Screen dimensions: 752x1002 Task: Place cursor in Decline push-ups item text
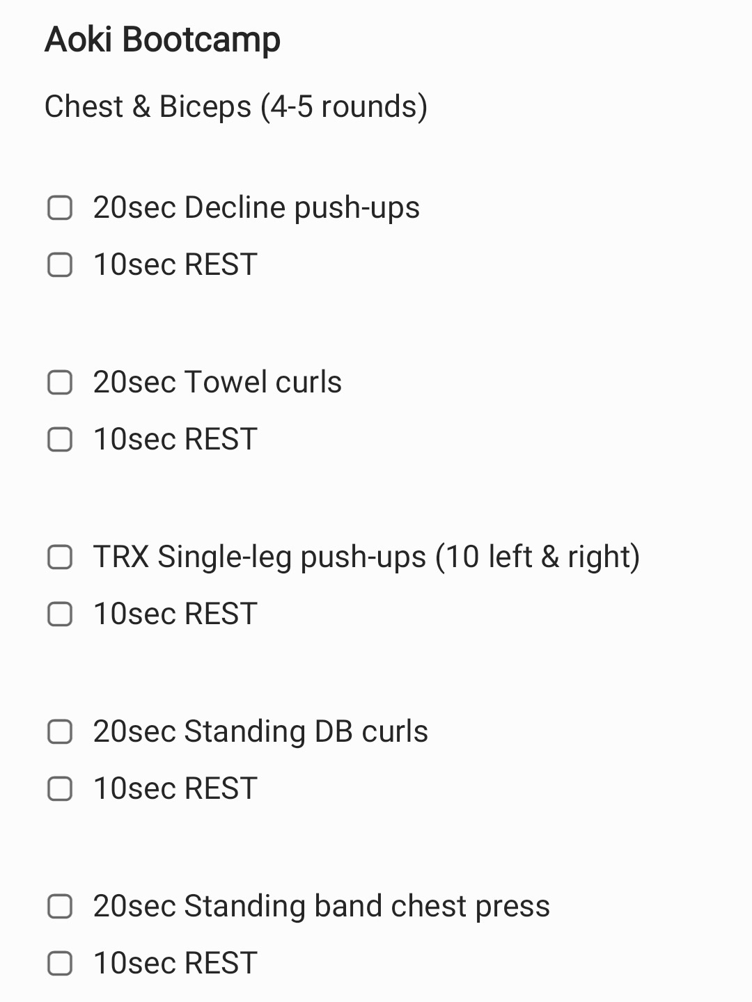256,207
